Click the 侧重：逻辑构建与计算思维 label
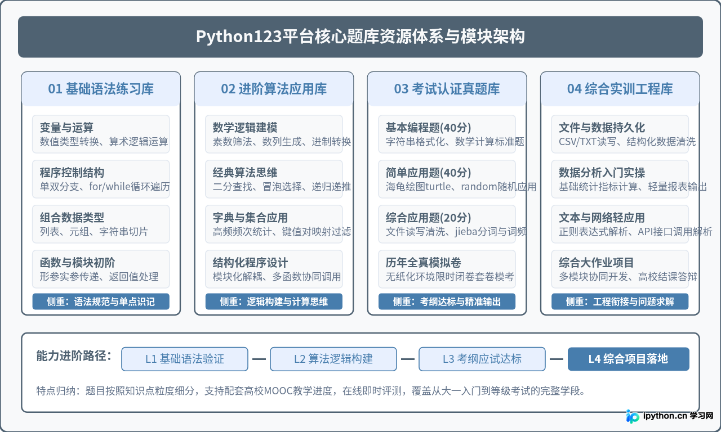721x432 pixels. click(274, 301)
